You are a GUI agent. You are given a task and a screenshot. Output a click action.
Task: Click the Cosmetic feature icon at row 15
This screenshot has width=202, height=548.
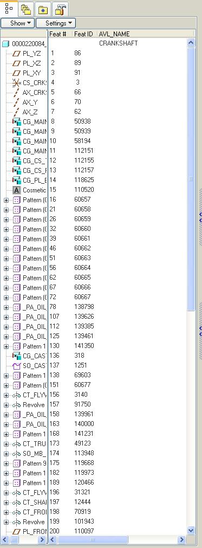pyautogui.click(x=16, y=190)
